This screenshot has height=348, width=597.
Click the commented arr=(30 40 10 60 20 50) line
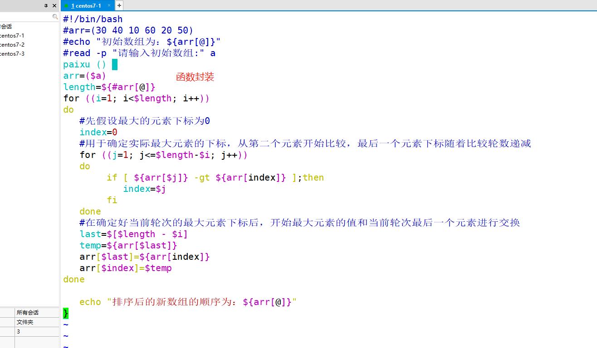(128, 30)
